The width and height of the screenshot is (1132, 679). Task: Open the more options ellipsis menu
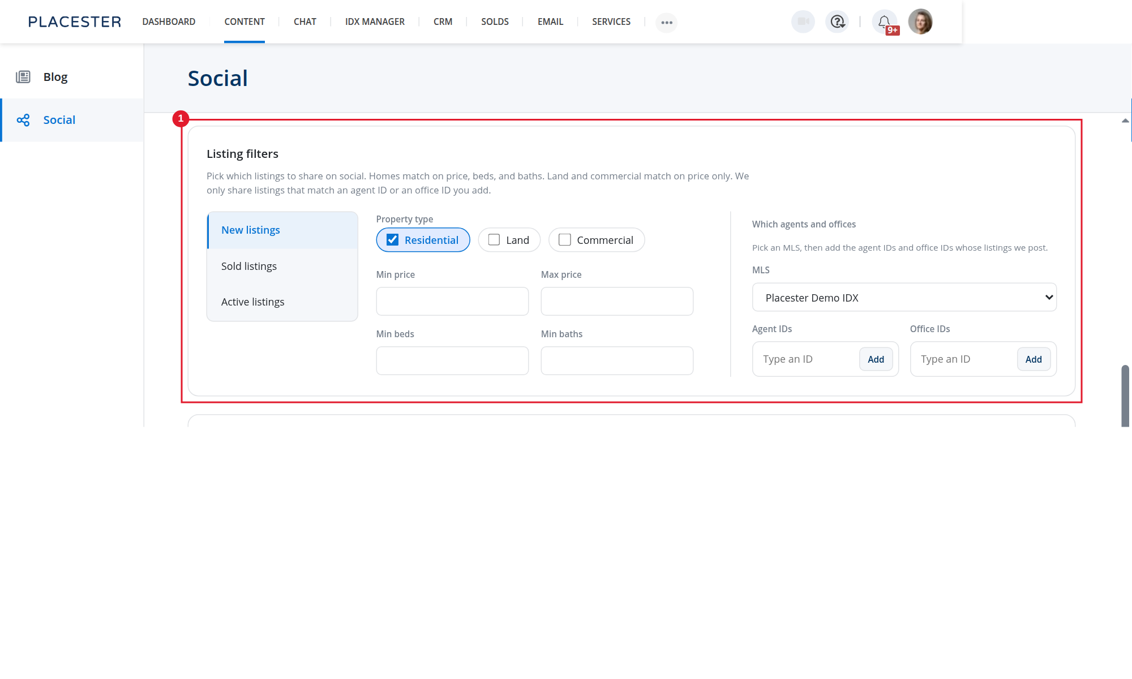click(667, 23)
